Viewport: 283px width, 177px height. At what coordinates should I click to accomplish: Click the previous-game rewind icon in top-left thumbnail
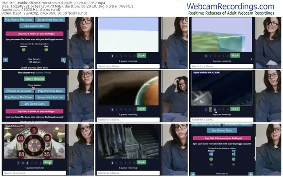pos(6,59)
